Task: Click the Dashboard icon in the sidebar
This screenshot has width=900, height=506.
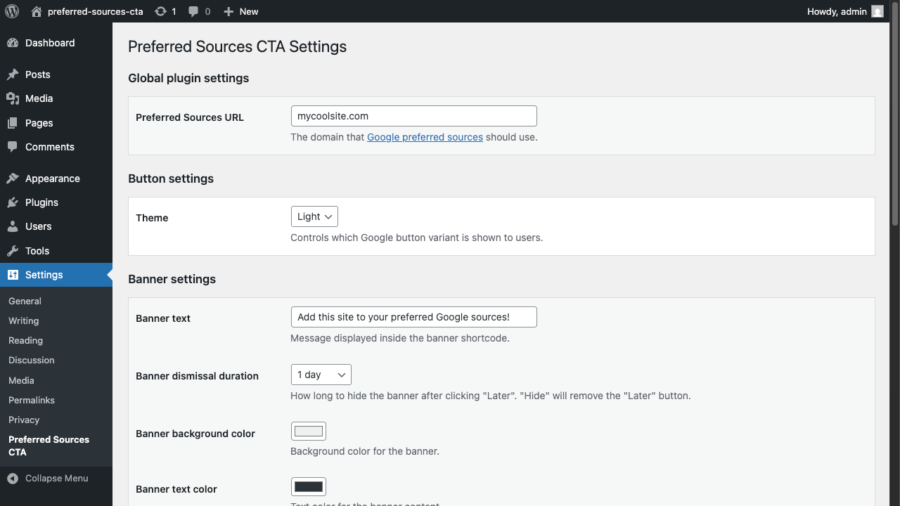Action: point(14,43)
